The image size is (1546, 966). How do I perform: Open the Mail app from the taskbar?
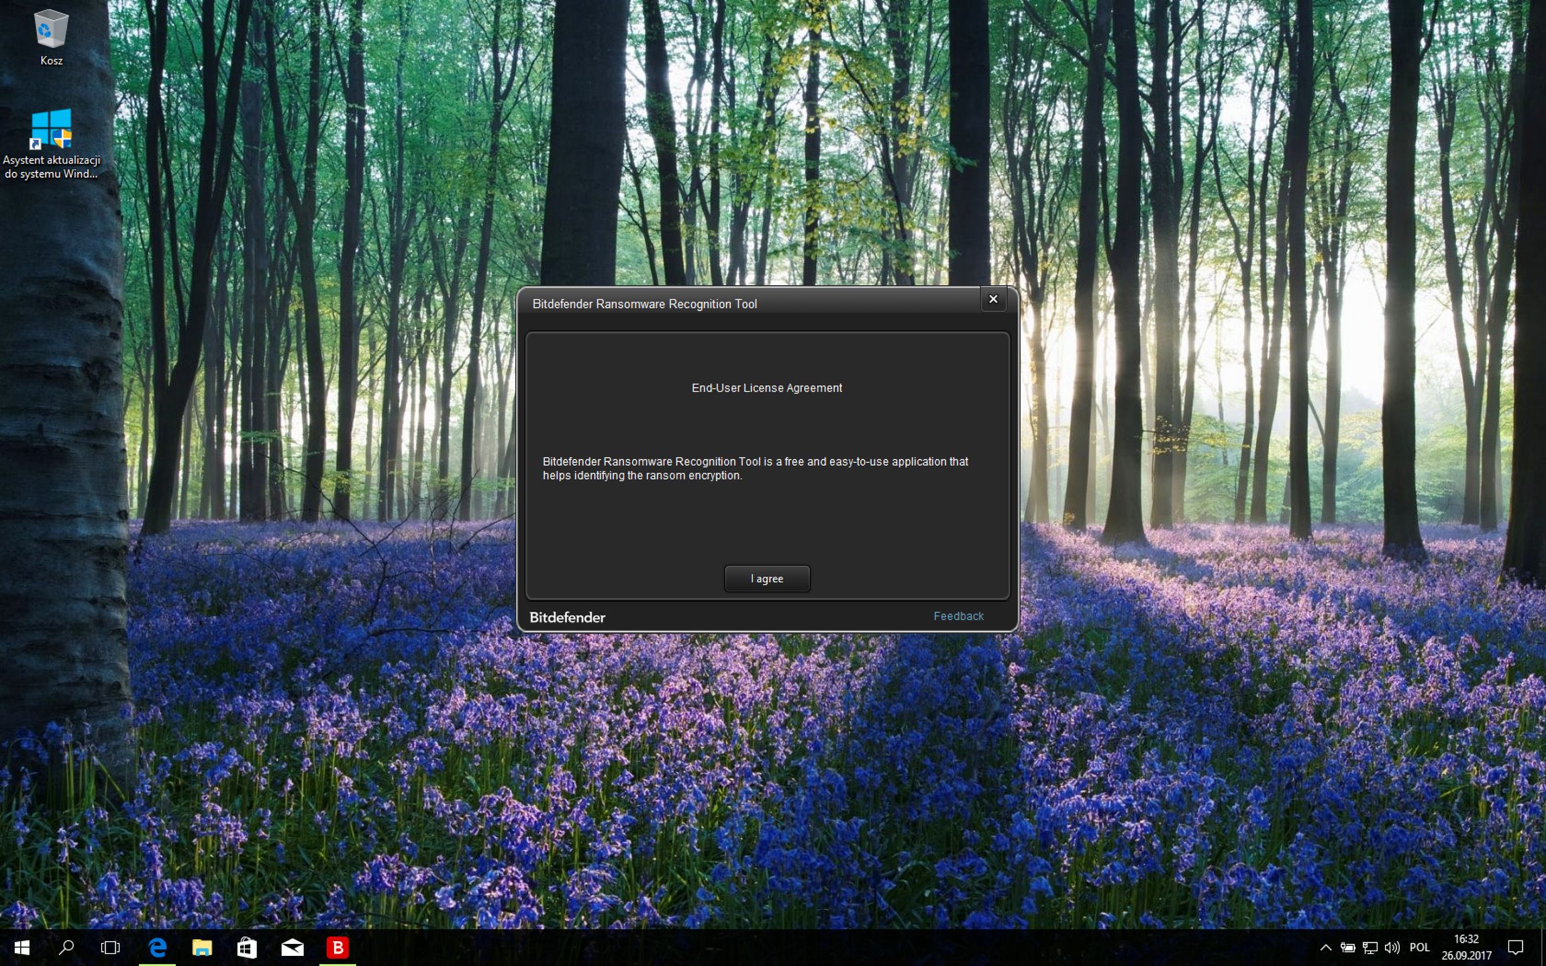point(292,947)
